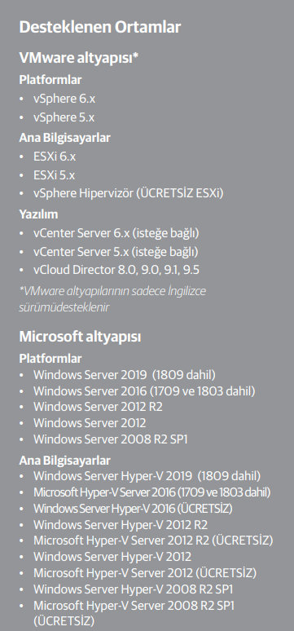Viewport: 294px width, 631px height.
Task: Select the vCloud Director 8.0, 9.0 line
Action: 116,270
